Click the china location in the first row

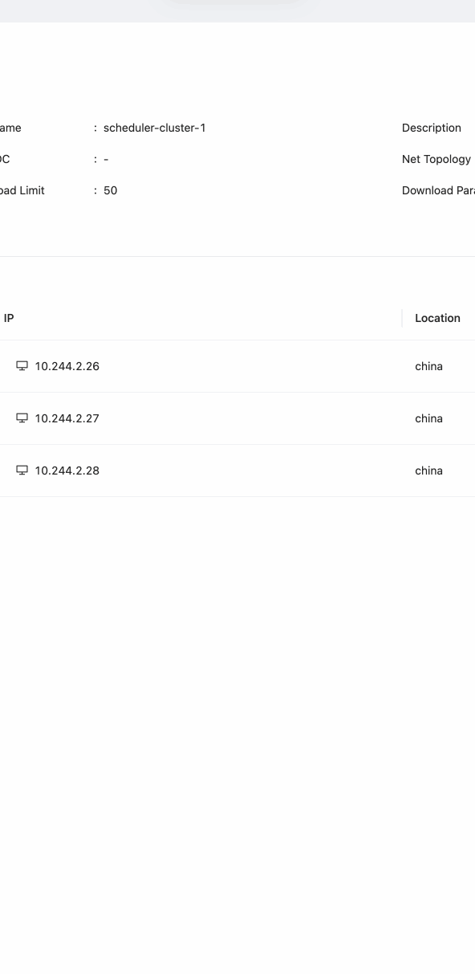[x=428, y=366]
